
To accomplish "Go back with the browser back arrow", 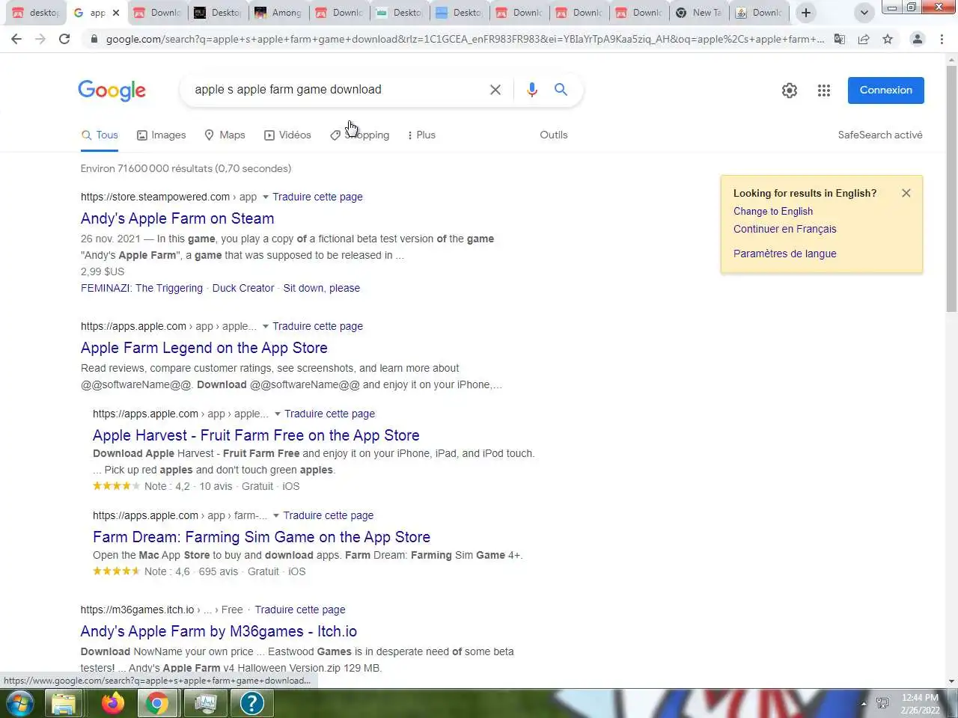I will tap(16, 39).
